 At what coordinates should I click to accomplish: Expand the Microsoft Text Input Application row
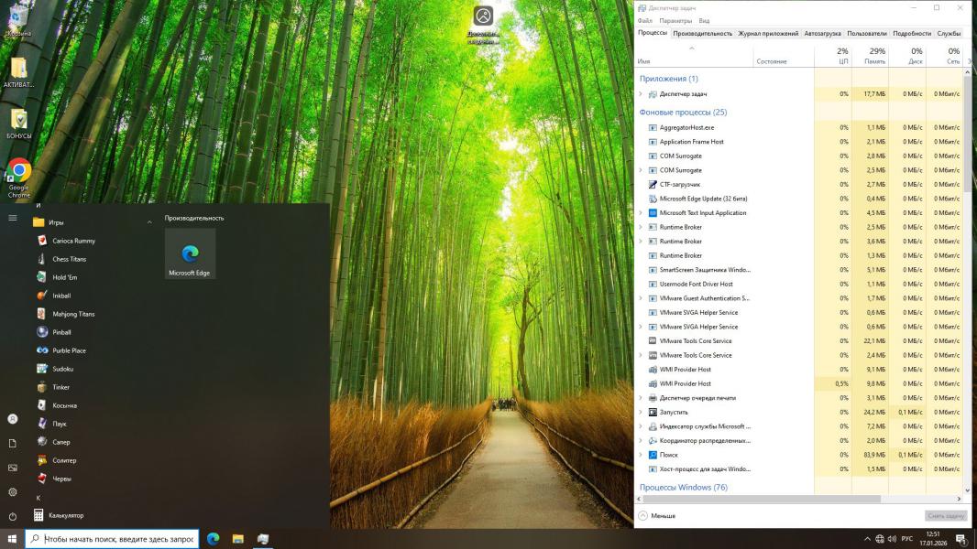pyautogui.click(x=641, y=213)
